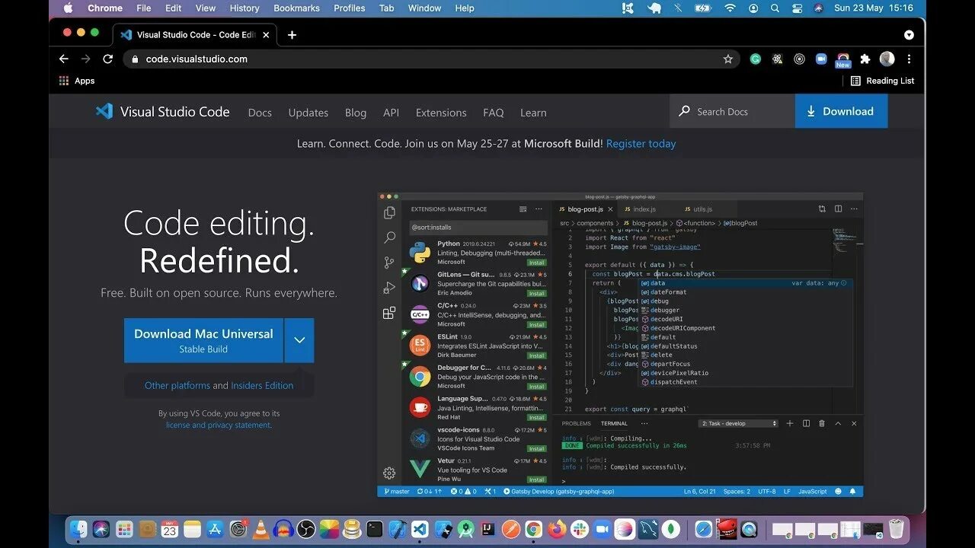
Task: Launch VLC from the Dock
Action: tap(260, 529)
